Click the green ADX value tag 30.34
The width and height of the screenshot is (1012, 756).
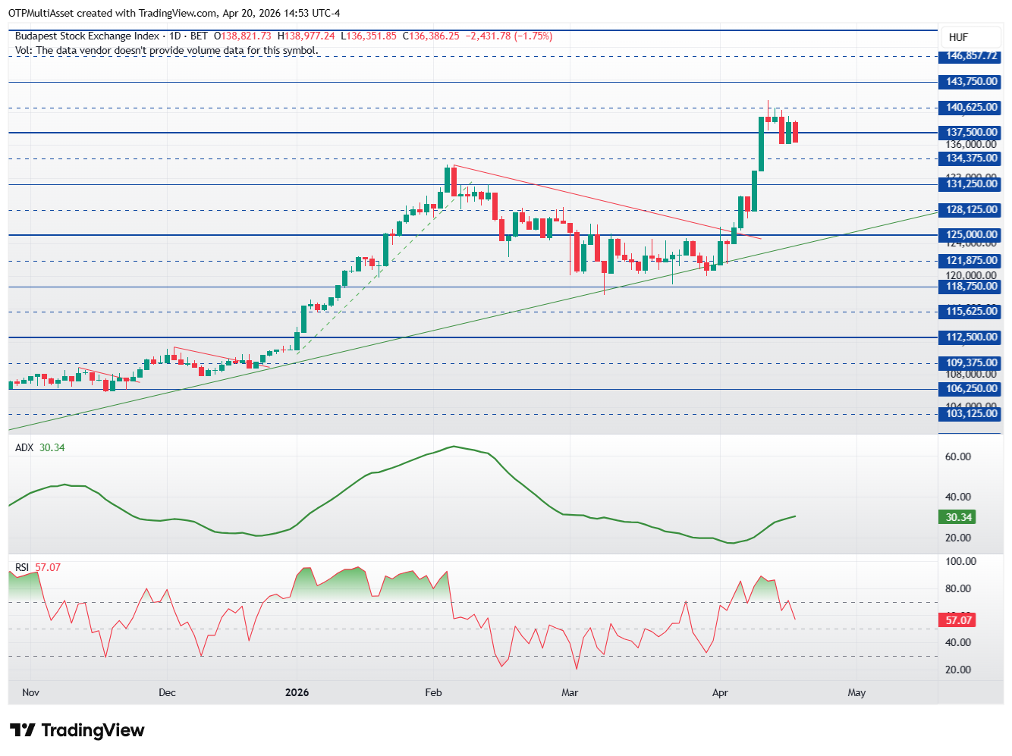[x=958, y=517]
